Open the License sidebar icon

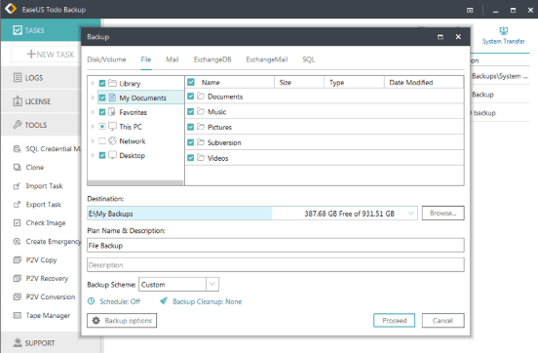[18, 101]
